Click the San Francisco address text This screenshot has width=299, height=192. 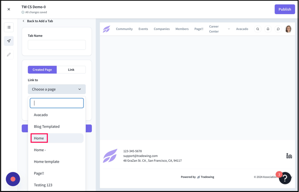click(152, 161)
